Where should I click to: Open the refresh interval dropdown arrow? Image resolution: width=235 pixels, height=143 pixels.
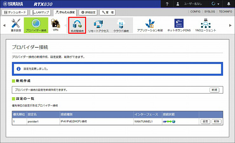click(x=218, y=4)
